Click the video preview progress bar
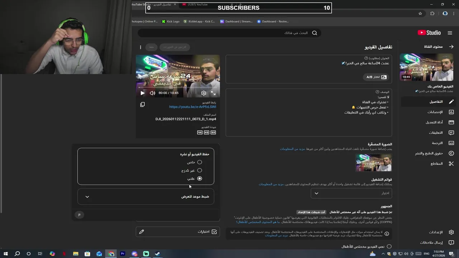 click(178, 87)
